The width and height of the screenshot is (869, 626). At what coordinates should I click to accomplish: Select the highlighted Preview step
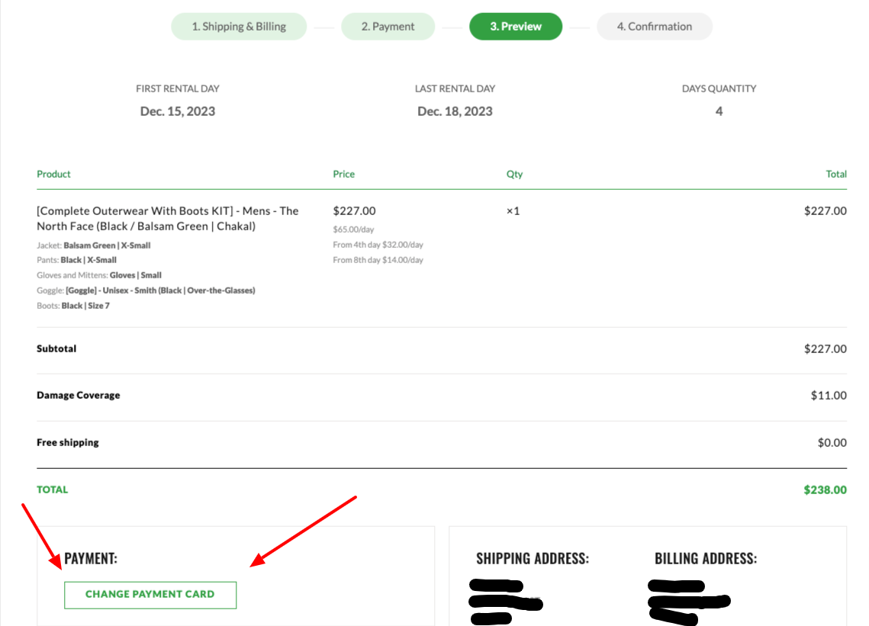516,26
